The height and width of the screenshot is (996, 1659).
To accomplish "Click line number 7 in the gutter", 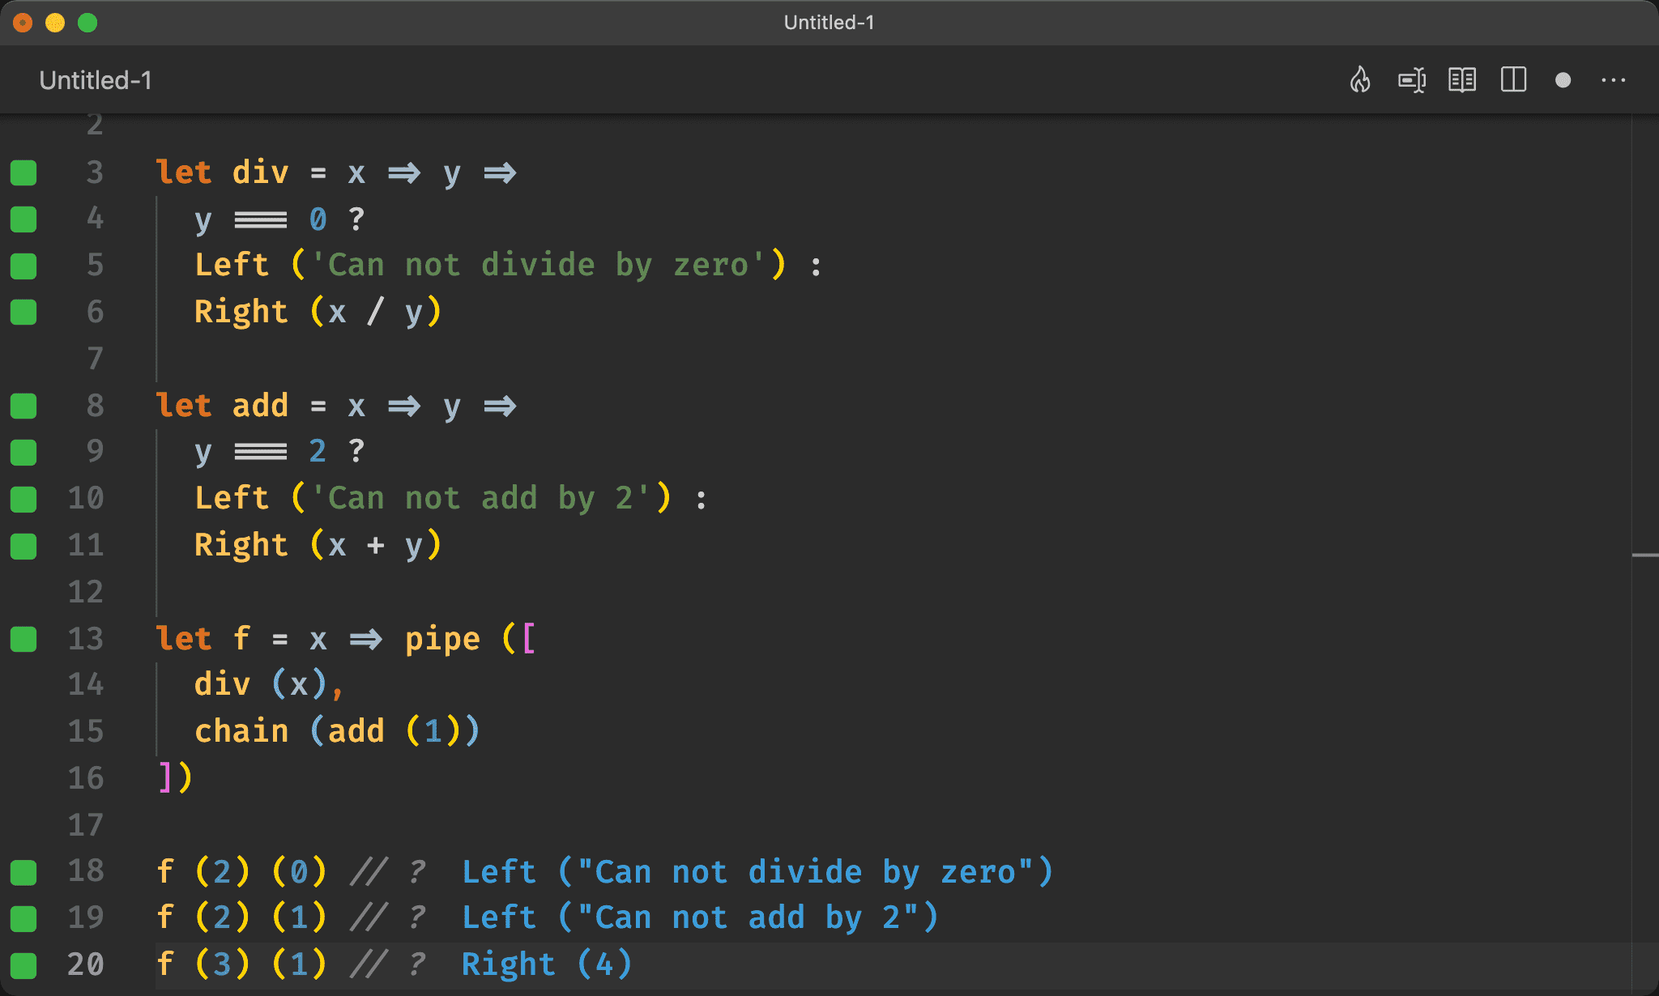I will 95,359.
